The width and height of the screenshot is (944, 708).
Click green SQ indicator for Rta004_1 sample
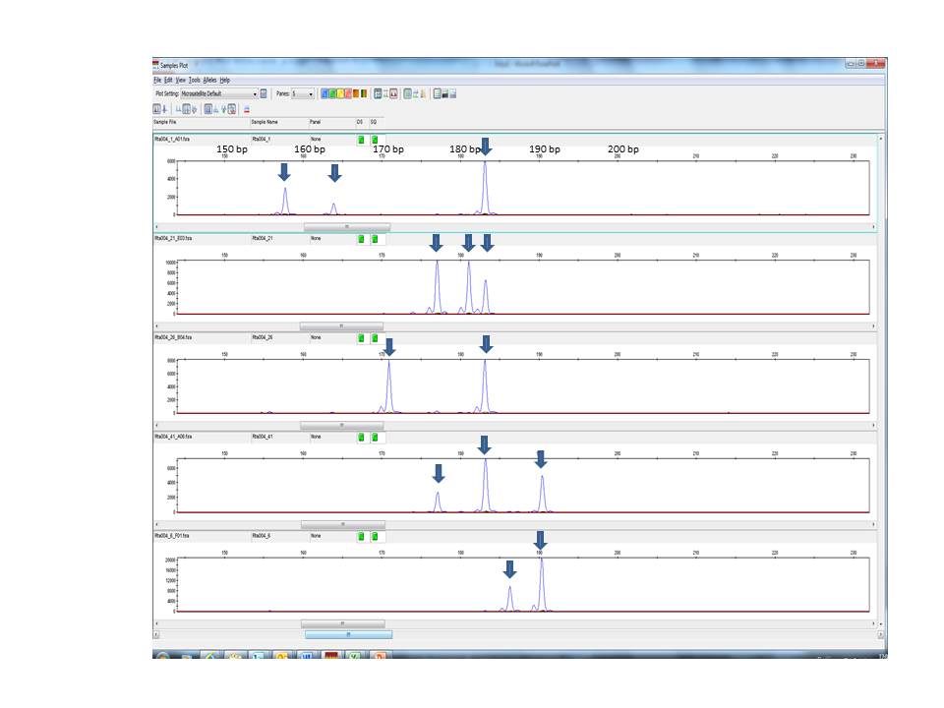click(375, 140)
